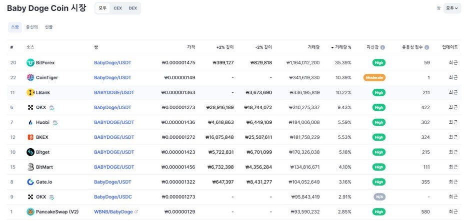The image size is (468, 221).
Task: Click the CoinTiger exchange logo icon
Action: pos(30,77)
